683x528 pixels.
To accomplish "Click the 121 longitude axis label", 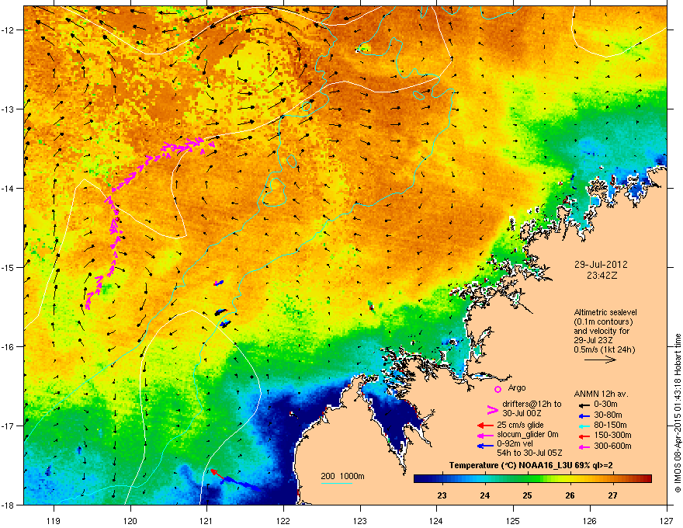I will tap(206, 520).
